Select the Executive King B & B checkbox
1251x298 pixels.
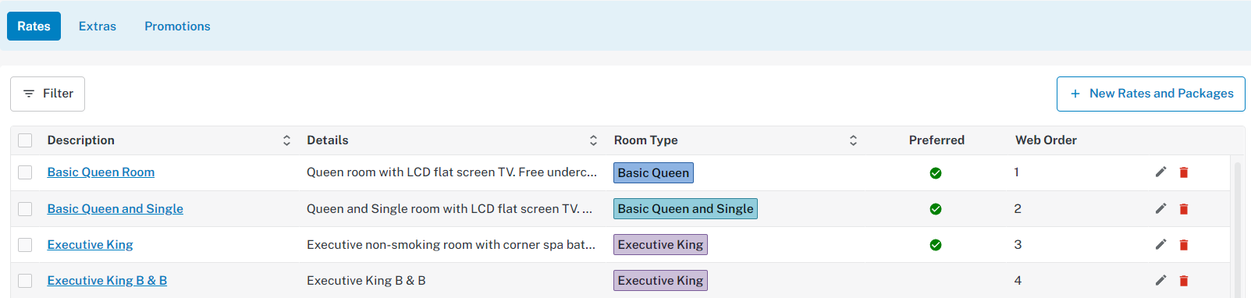(x=25, y=281)
